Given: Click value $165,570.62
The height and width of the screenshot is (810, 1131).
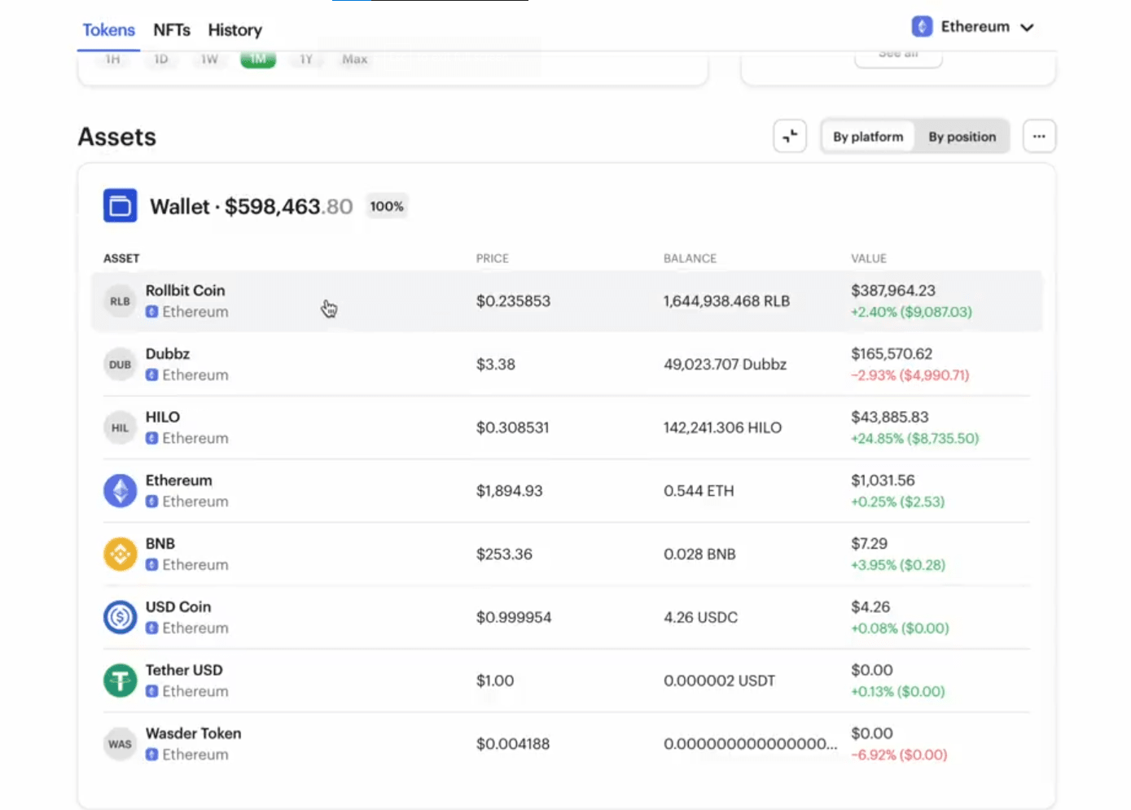Looking at the screenshot, I should [892, 354].
